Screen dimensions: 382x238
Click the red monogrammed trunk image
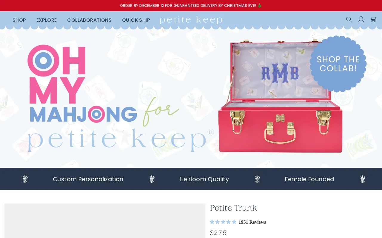coord(280,96)
